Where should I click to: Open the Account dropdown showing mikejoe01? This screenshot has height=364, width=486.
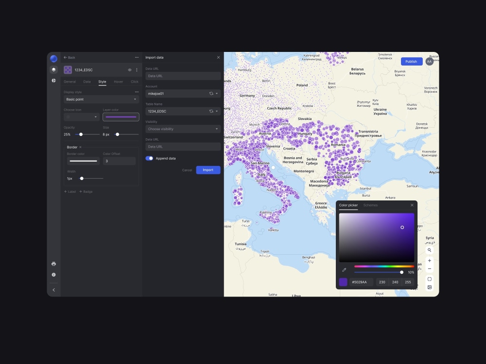(183, 93)
